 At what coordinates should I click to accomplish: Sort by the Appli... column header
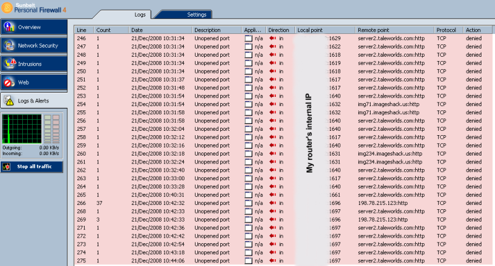point(254,30)
